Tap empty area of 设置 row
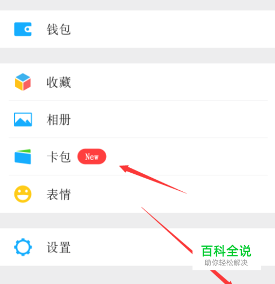Viewport: 275px width, 284px height. coord(128,247)
